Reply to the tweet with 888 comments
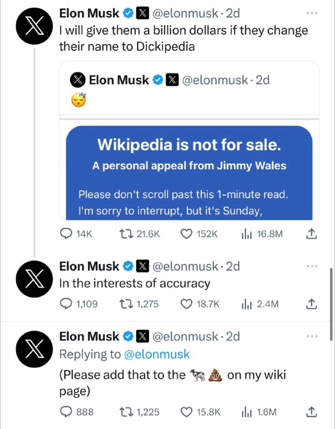 tap(65, 412)
